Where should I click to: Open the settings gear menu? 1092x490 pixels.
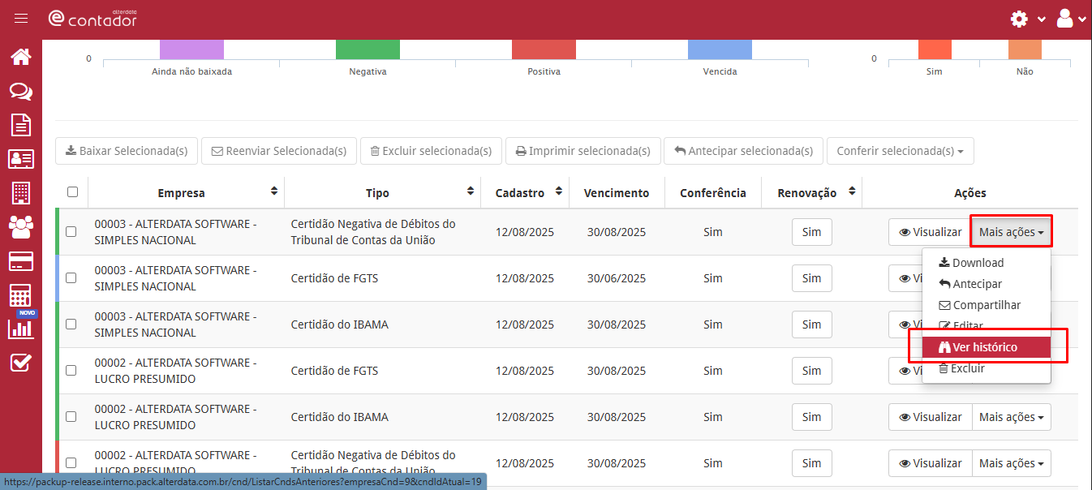pyautogui.click(x=1019, y=19)
